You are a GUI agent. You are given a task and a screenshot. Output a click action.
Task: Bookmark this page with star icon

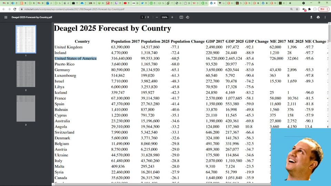pos(297,9)
